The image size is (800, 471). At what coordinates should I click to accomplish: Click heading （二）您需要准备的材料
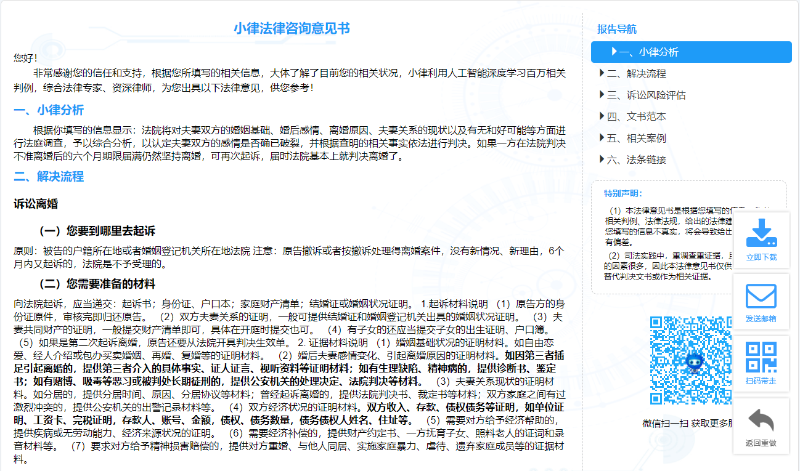click(97, 284)
